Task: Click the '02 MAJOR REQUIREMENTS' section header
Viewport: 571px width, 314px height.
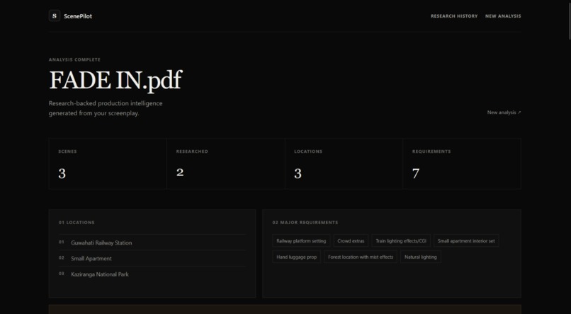Action: pyautogui.click(x=305, y=222)
